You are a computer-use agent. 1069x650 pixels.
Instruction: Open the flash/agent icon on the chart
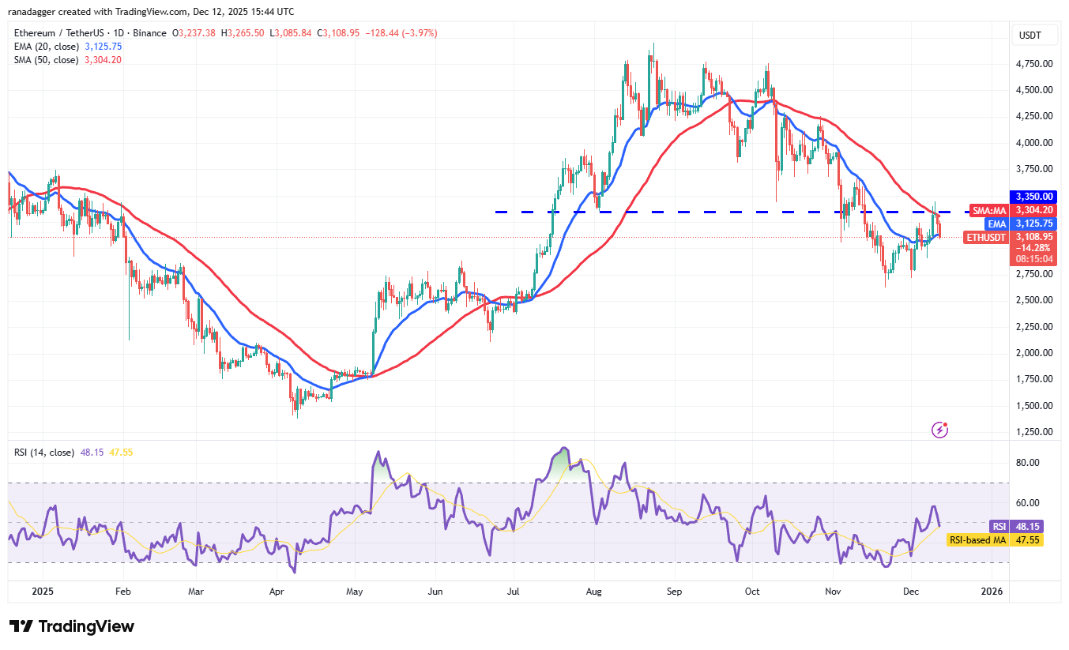pyautogui.click(x=939, y=429)
